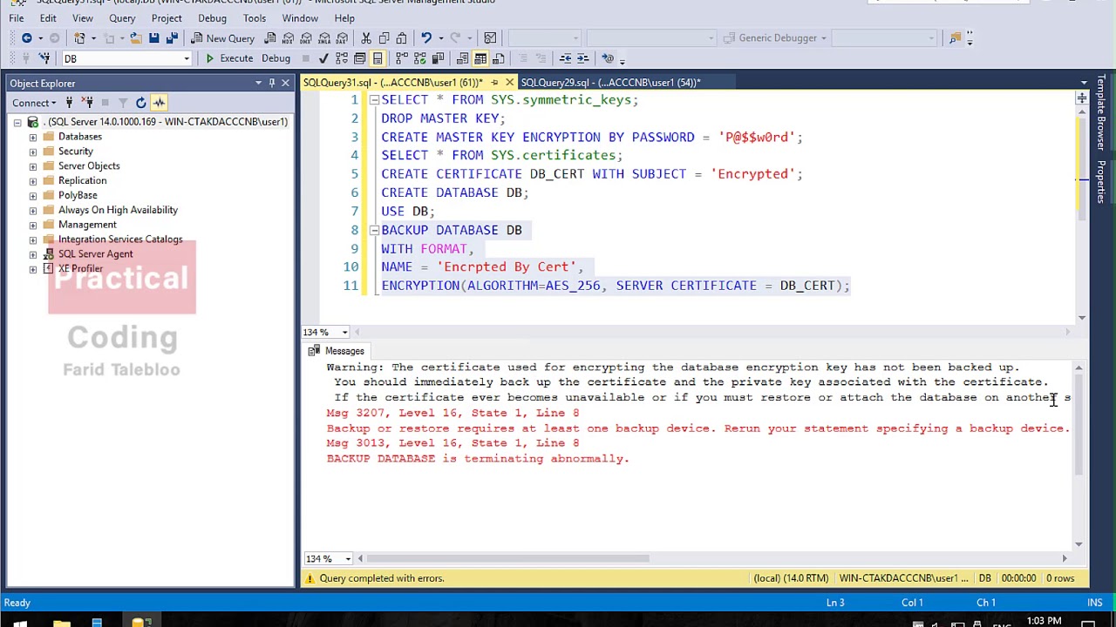Select the Messages results tab

coord(337,351)
